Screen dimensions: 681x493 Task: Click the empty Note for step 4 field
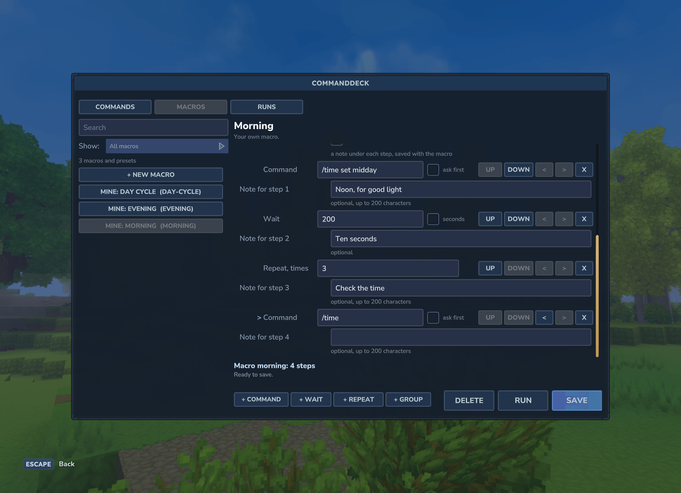(461, 337)
